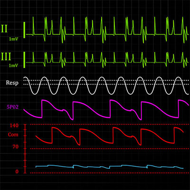
Task: Click the green calibration bar beside lead II
Action: click(24, 30)
